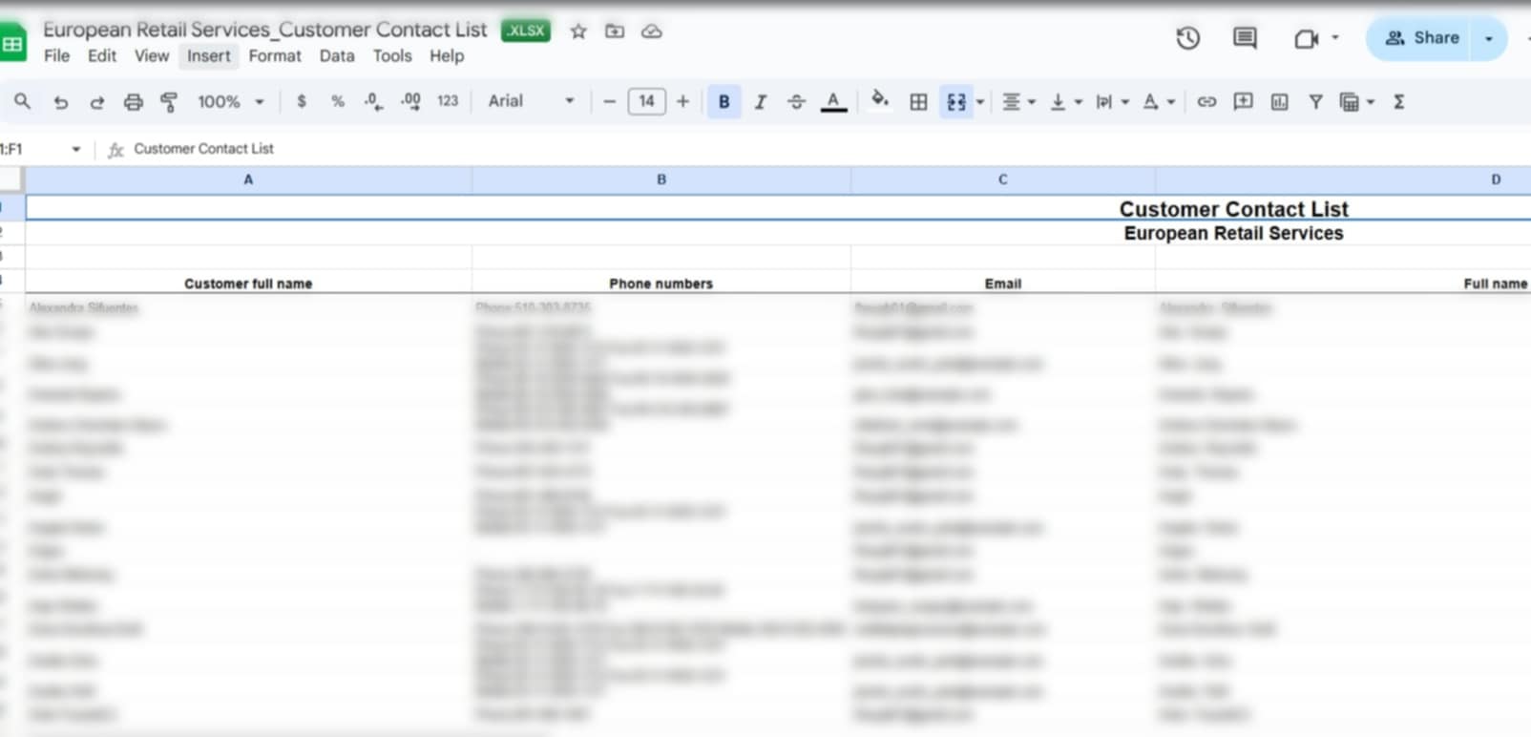Select the 'Customer full name' header cell
This screenshot has height=737, width=1531.
click(248, 283)
